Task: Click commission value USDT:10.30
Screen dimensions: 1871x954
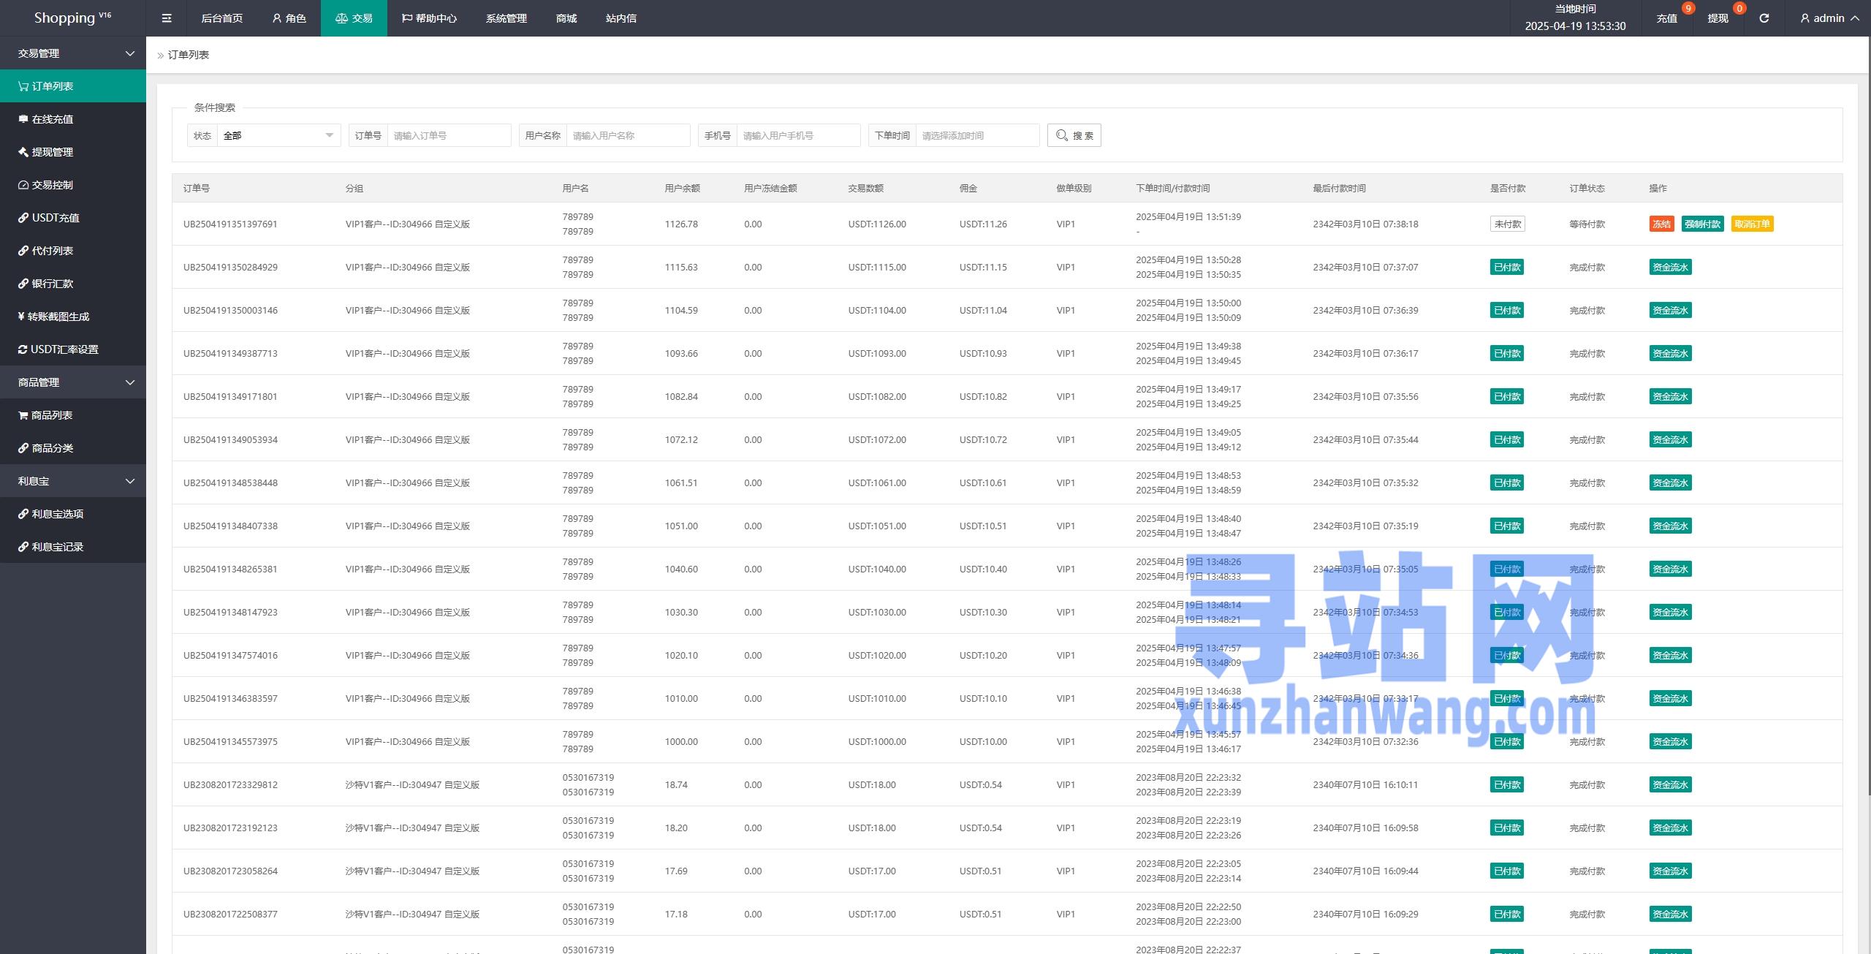Action: (983, 613)
